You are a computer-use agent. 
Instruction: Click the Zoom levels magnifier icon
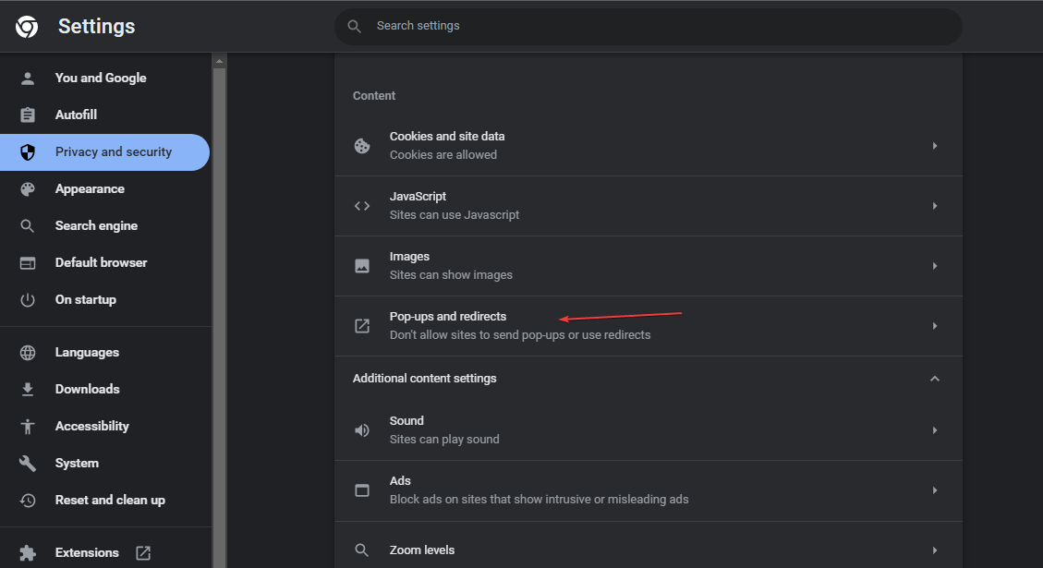point(362,550)
